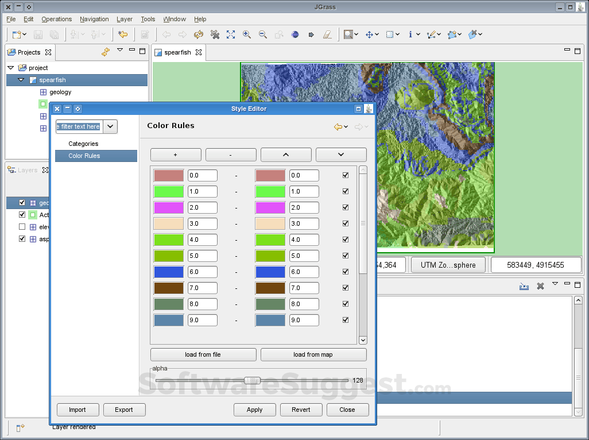Open the Projects panel view menu chevron
This screenshot has width=589, height=440.
[x=120, y=51]
